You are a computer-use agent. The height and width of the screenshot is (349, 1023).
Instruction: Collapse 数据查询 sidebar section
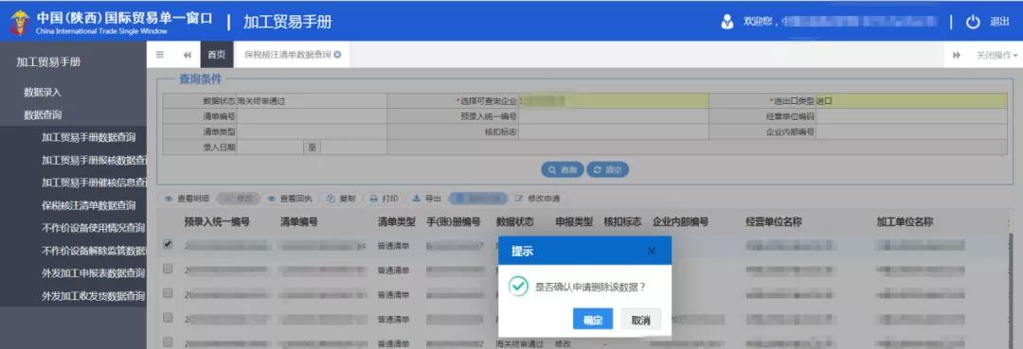tap(43, 115)
